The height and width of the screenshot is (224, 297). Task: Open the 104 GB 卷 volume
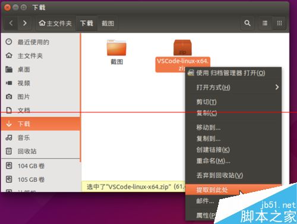pyautogui.click(x=40, y=166)
